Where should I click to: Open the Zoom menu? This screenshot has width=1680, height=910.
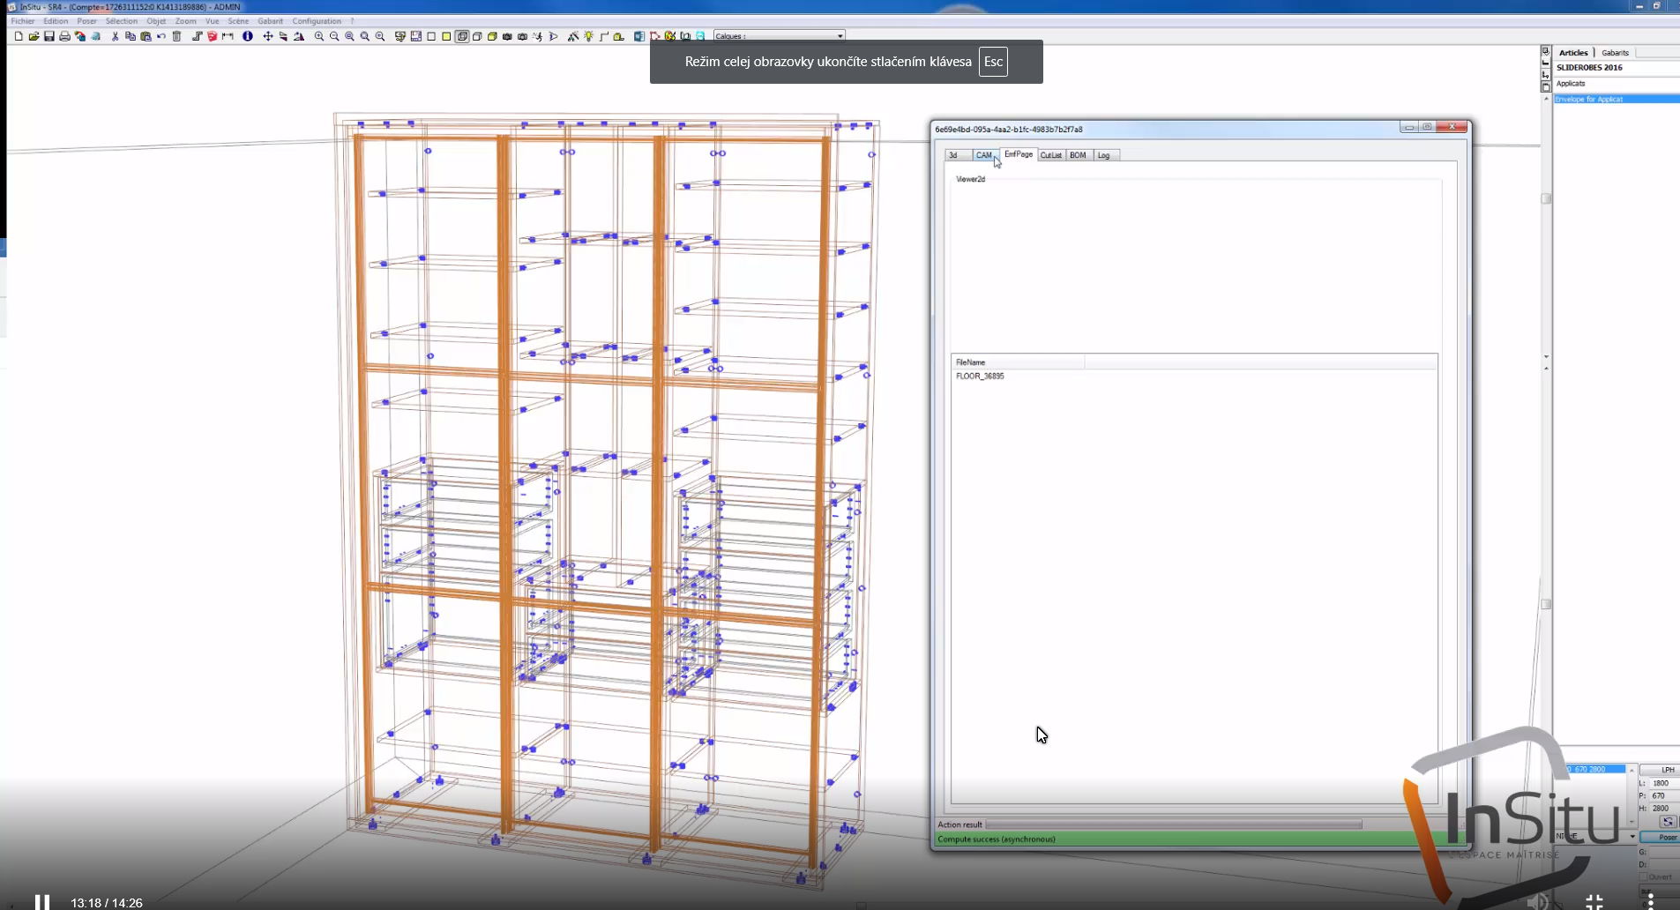(x=185, y=21)
